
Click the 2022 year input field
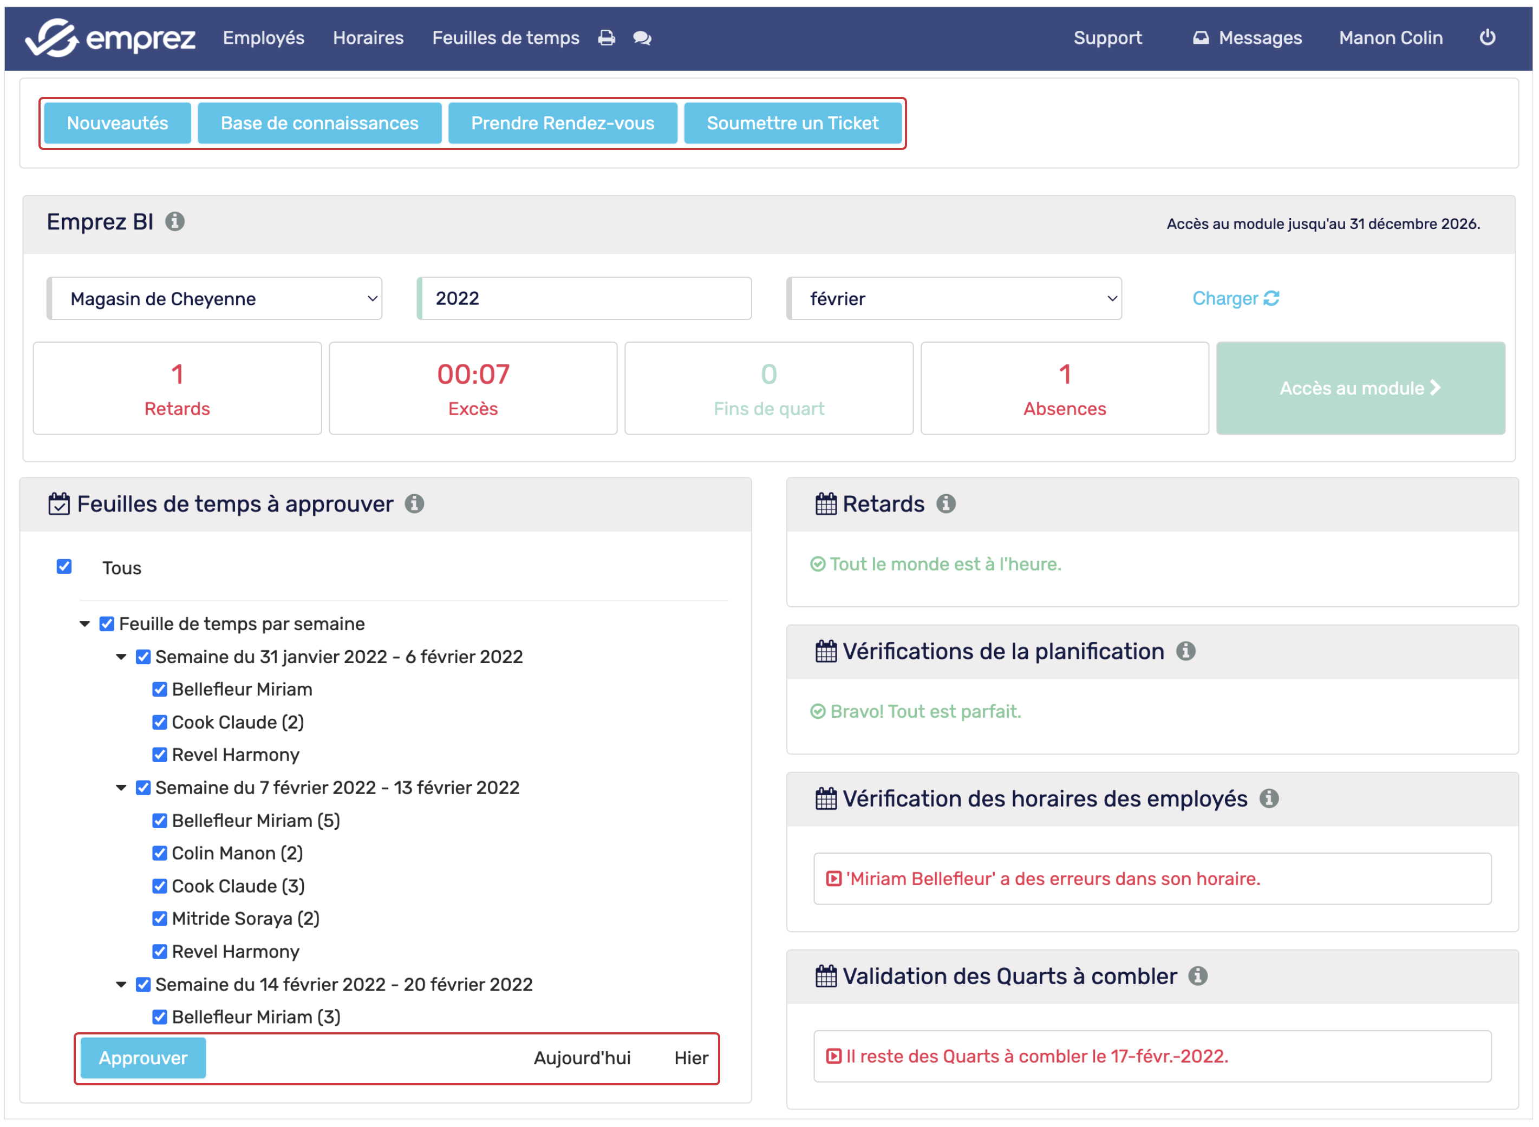pos(584,298)
